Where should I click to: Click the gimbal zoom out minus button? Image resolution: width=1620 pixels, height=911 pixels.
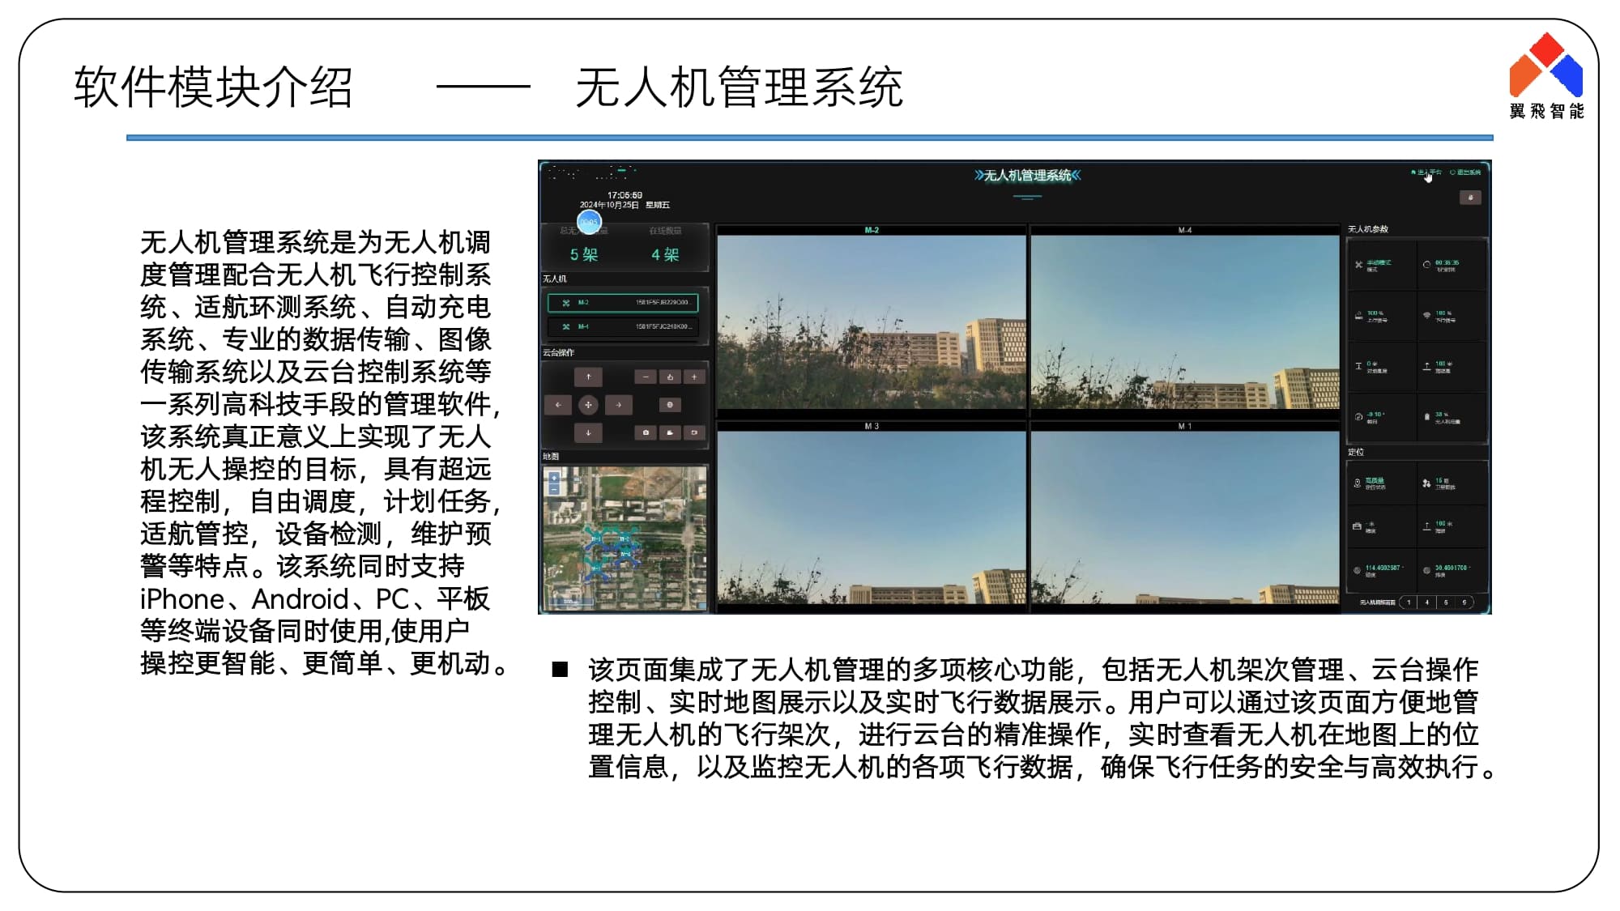(x=645, y=377)
